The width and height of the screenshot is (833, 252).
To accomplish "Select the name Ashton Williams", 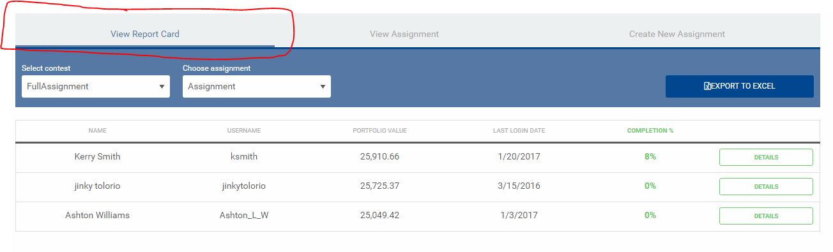I will [97, 216].
